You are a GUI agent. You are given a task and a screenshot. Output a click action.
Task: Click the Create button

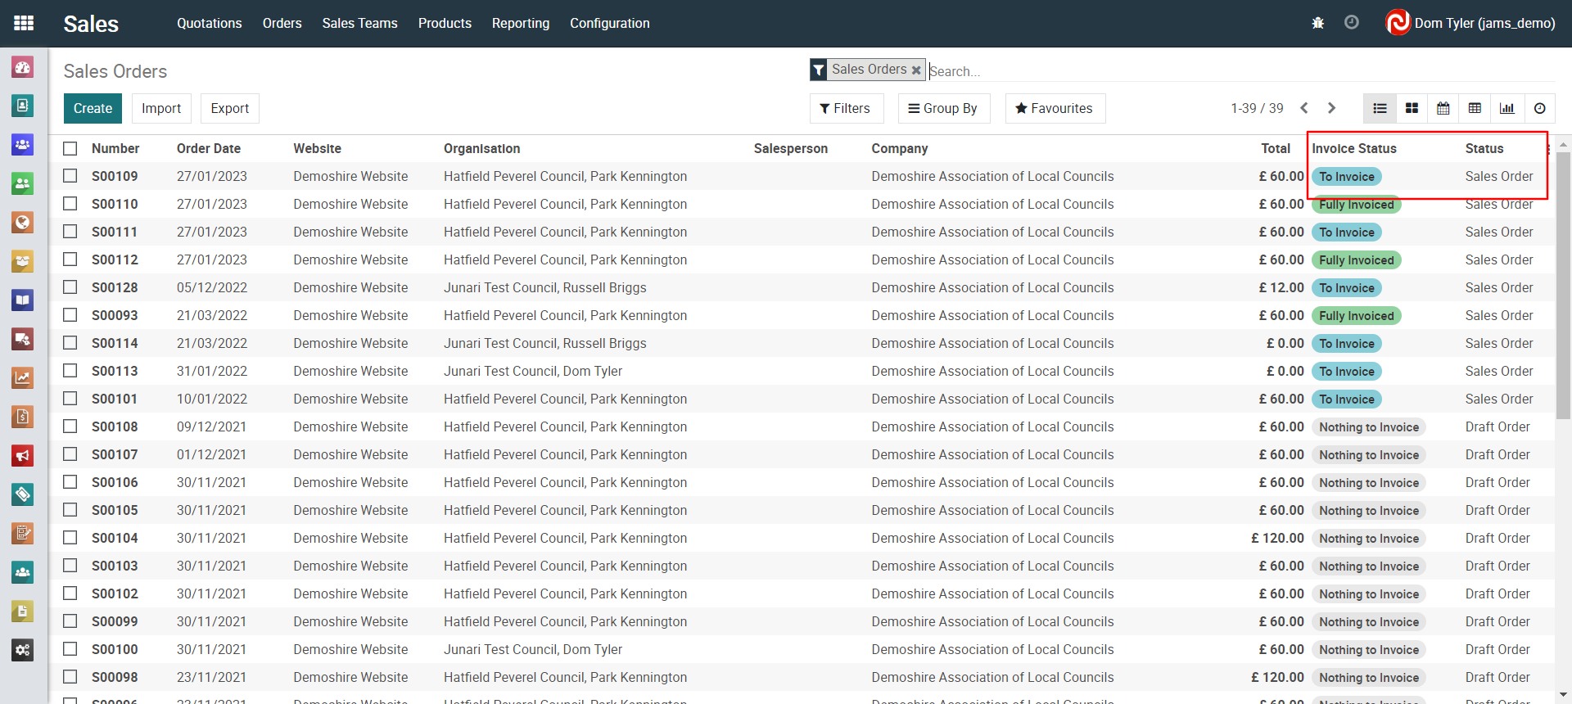coord(93,108)
